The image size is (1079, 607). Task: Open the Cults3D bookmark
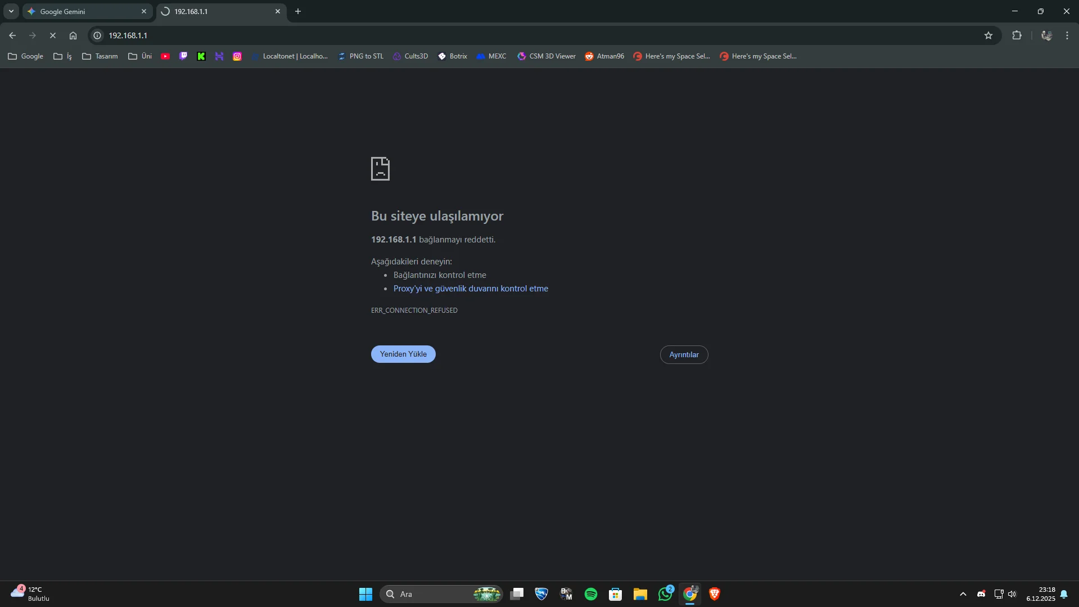(410, 56)
